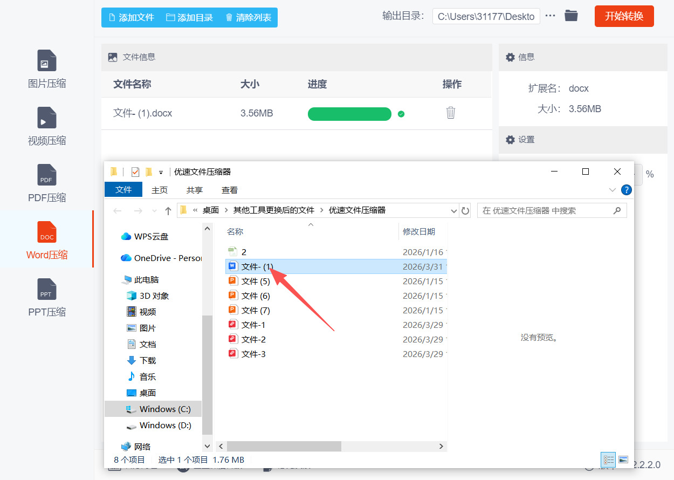Click the 文件信息 panel icon
Screen dimensions: 674x480
112,56
